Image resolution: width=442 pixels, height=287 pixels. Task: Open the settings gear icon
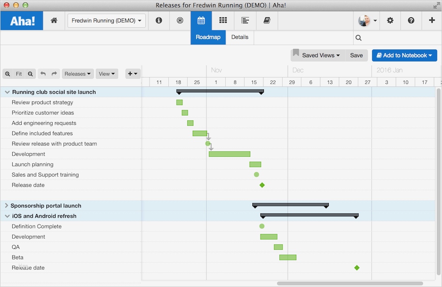pyautogui.click(x=390, y=20)
